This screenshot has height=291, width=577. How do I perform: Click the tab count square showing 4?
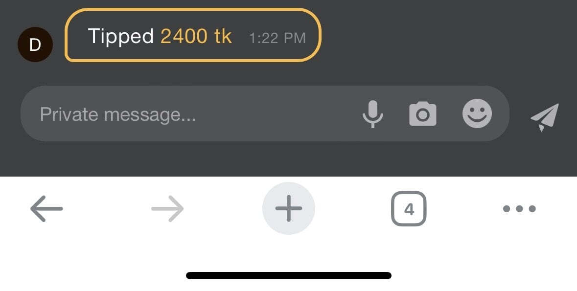point(409,209)
